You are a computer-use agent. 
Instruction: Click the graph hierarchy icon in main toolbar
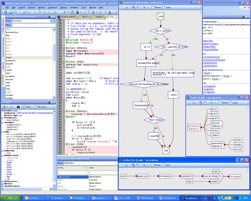tap(110, 12)
